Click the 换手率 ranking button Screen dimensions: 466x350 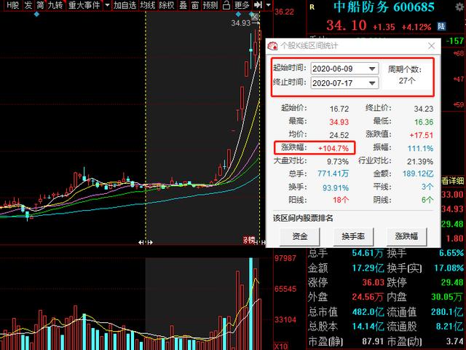coord(353,236)
